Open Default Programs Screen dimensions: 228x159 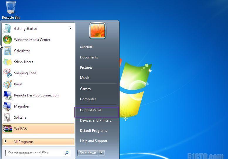[93, 131]
